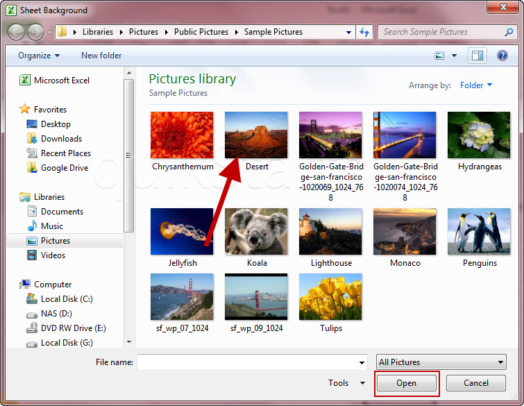Click the Microsoft Excel icon in sidebar
The width and height of the screenshot is (524, 406).
25,81
